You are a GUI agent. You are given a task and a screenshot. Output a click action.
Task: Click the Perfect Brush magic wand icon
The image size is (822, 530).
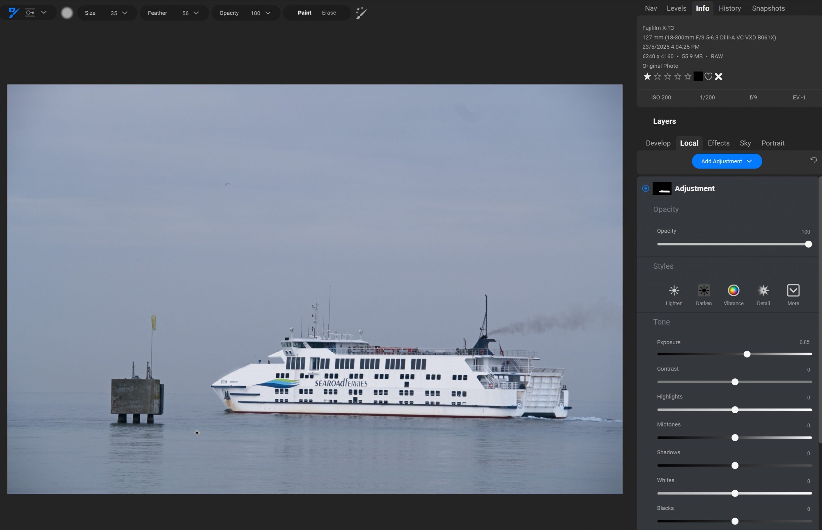point(361,13)
